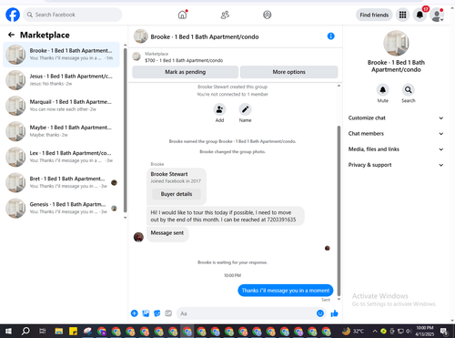The height and width of the screenshot is (338, 455).
Task: Click chat header title Brooke - 1 Bed 1 Bath
Action: click(205, 36)
